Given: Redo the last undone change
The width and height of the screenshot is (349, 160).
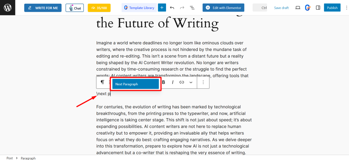Looking at the screenshot, I should click(182, 7).
